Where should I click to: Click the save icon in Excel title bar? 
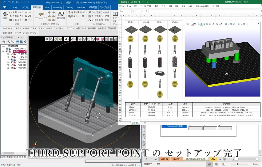[135, 2]
